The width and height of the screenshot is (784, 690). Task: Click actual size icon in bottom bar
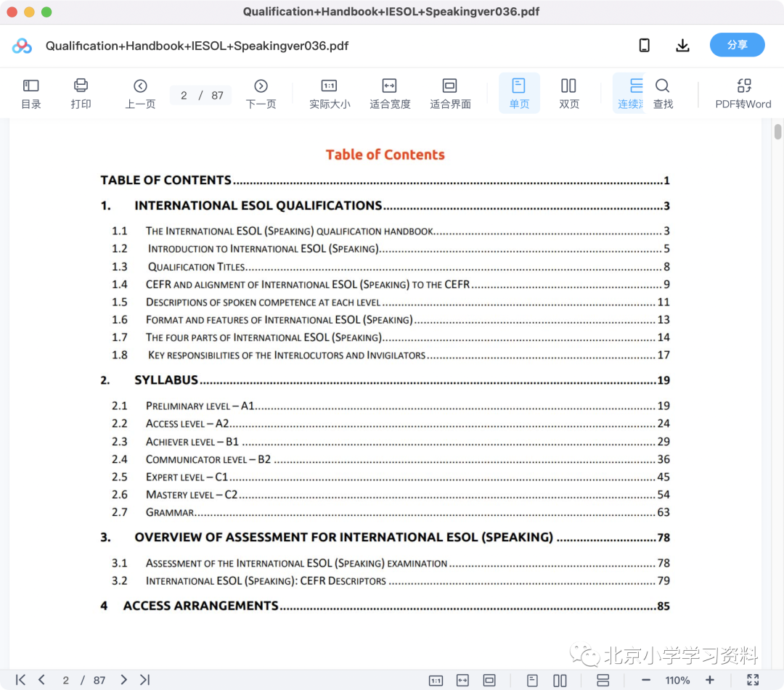(436, 681)
